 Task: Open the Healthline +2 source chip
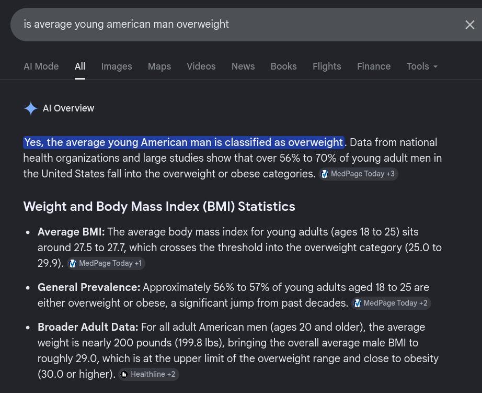[148, 374]
